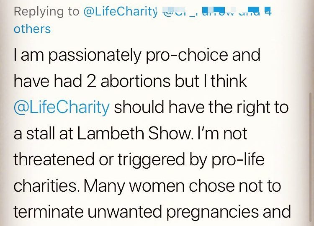Image resolution: width=314 pixels, height=226 pixels.
Task: Tap the word "threatened" in the tweet
Action: click(x=54, y=159)
